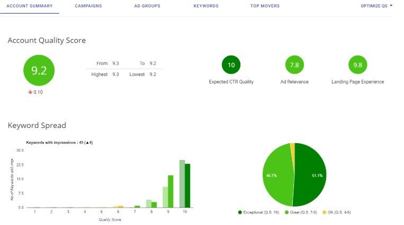Click the Lowest 9.2 value

153,74
